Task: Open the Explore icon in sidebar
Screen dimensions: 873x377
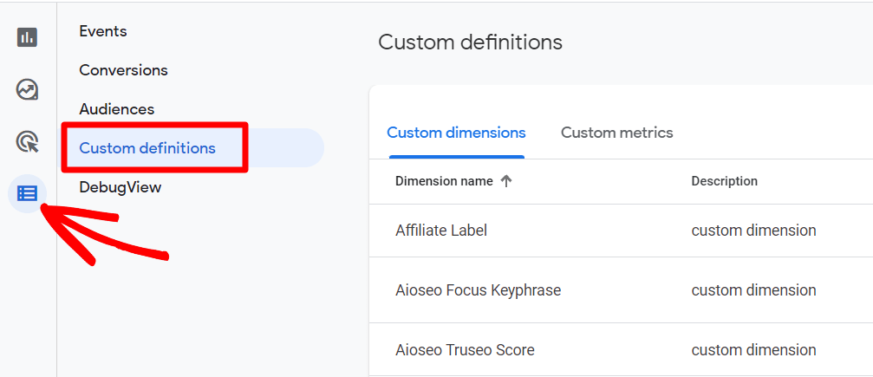Action: [x=27, y=89]
